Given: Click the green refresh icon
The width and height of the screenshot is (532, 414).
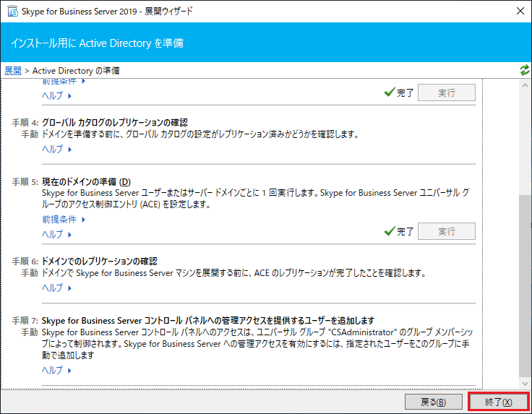Looking at the screenshot, I should (524, 70).
